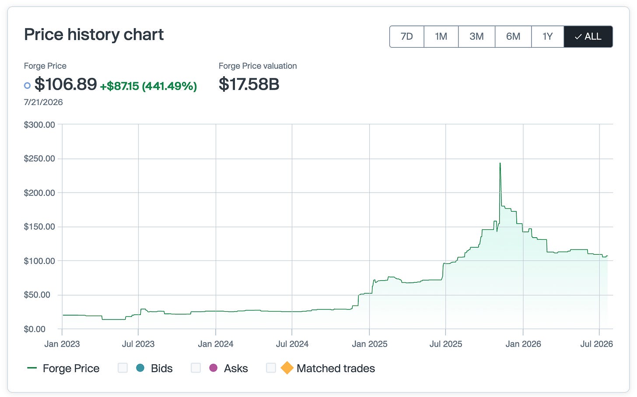637x397 pixels.
Task: Click the Forge Price label above $106.89
Action: pyautogui.click(x=45, y=66)
